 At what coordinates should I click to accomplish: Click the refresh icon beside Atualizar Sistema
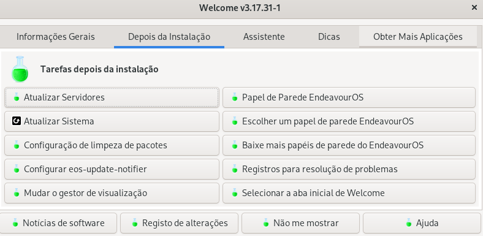tap(17, 121)
